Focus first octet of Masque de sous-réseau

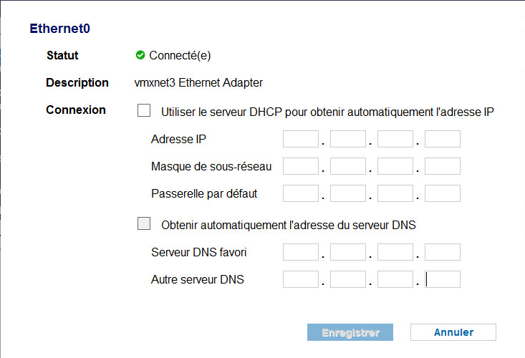click(301, 166)
